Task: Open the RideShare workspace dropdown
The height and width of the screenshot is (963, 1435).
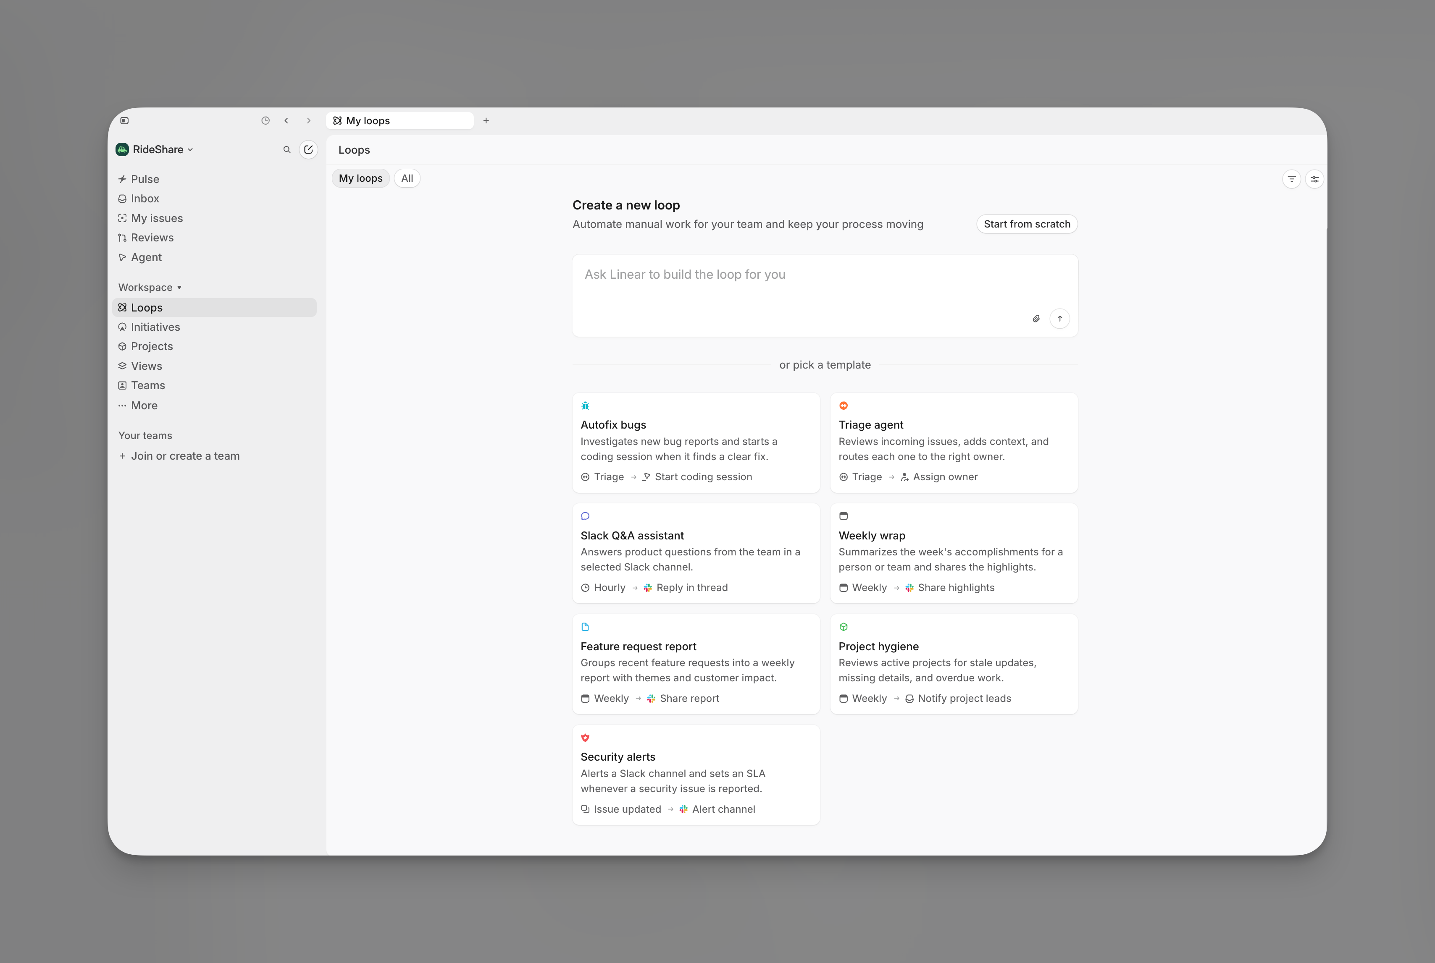Action: coord(155,149)
